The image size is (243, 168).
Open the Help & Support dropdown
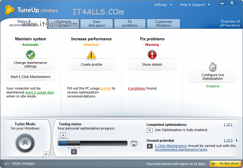195,5
